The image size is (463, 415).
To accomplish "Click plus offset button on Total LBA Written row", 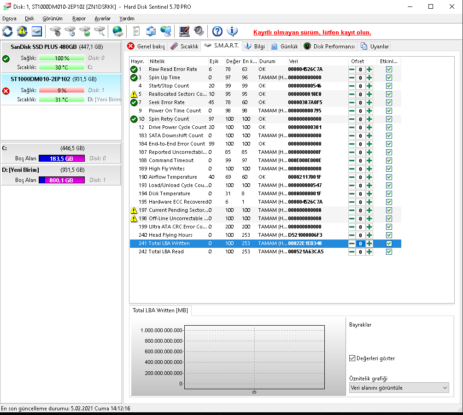I will point(369,244).
